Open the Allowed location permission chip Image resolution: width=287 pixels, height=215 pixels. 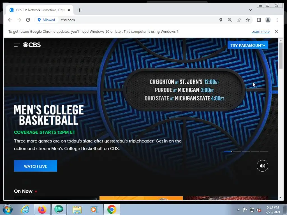46,20
